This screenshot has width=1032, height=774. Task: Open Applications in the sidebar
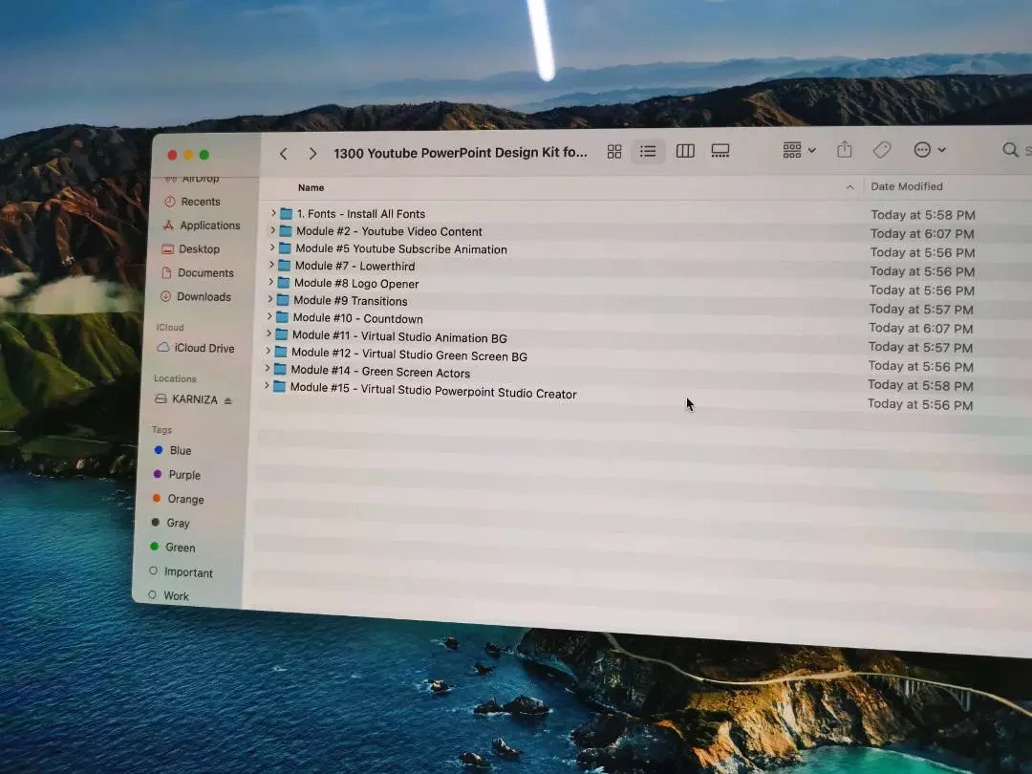pos(201,226)
